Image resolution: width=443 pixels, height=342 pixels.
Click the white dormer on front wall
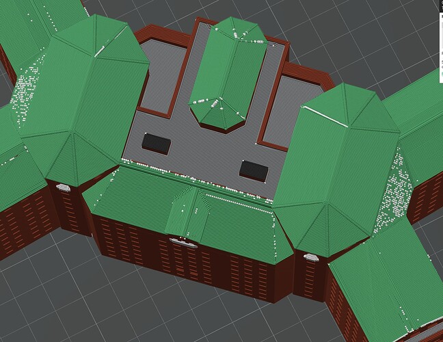click(183, 243)
